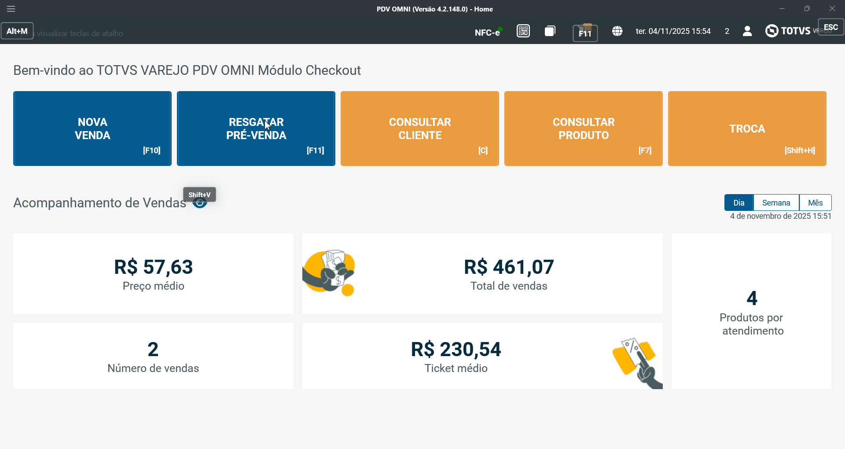Open Consultar Produto
Viewport: 845px width, 449px height.
tap(584, 129)
